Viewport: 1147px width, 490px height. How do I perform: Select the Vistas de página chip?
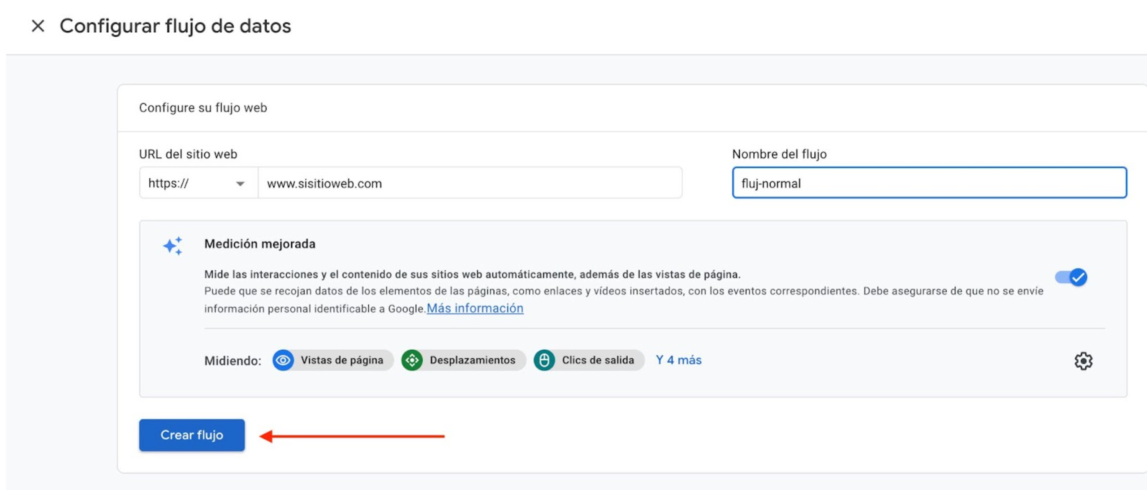[332, 360]
